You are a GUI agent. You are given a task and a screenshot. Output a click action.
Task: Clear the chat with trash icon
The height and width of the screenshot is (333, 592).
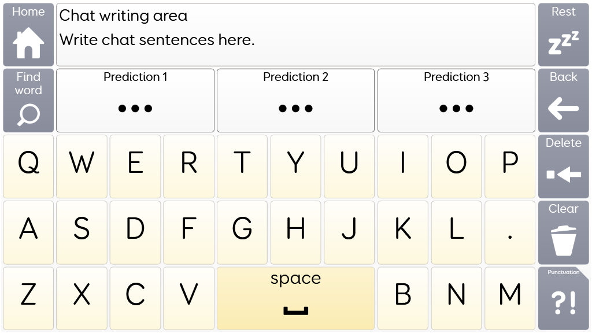click(563, 232)
